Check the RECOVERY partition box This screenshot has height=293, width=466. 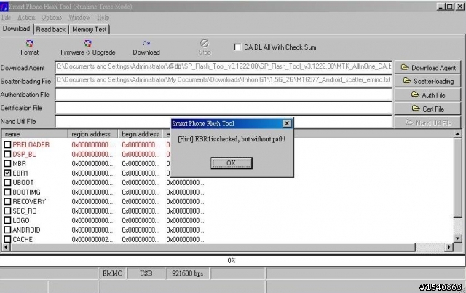coord(7,201)
